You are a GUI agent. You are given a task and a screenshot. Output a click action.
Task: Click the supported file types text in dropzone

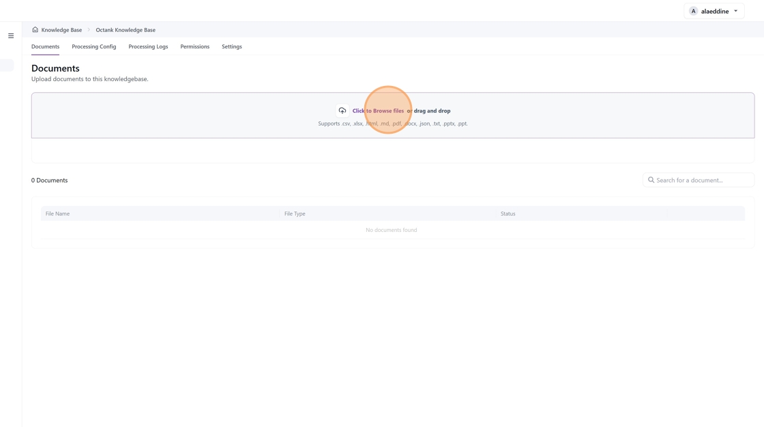[x=392, y=123]
